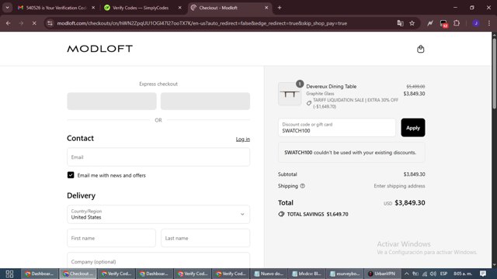Open Windows notification center
497x279 pixels.
483,274
